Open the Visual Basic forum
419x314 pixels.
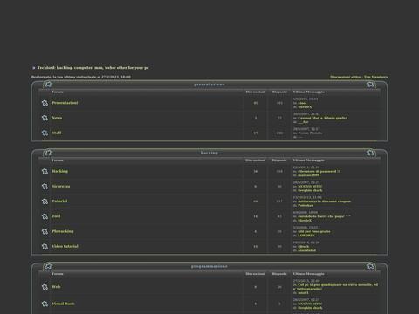pyautogui.click(x=63, y=304)
